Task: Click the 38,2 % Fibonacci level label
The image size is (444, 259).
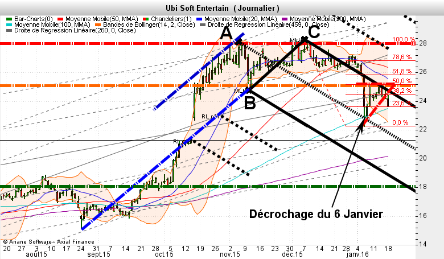Action: click(402, 91)
